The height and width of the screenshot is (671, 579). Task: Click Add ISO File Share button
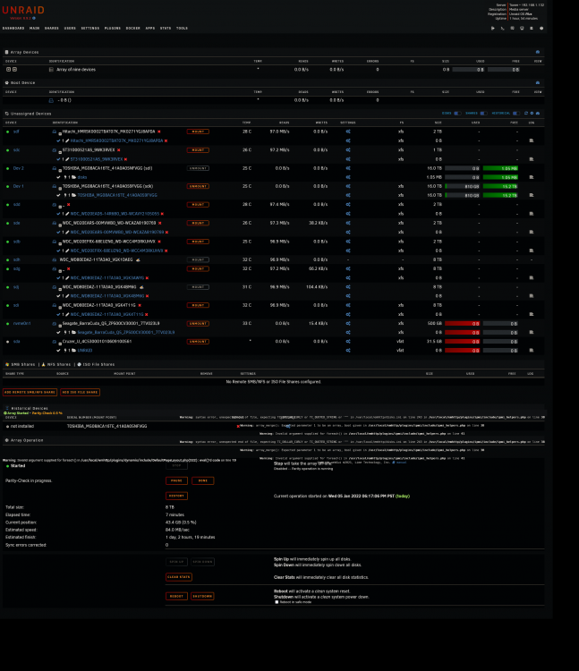[80, 392]
